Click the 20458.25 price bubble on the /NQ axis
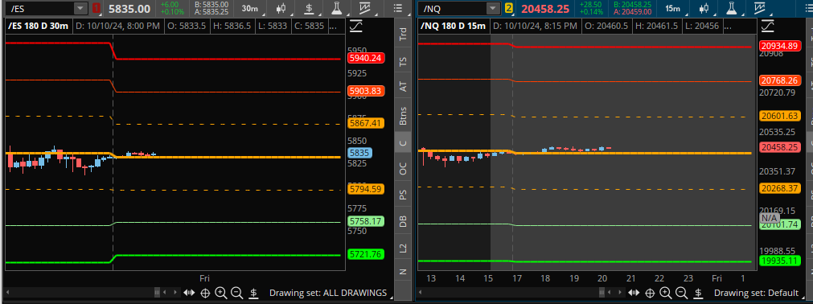 click(780, 147)
